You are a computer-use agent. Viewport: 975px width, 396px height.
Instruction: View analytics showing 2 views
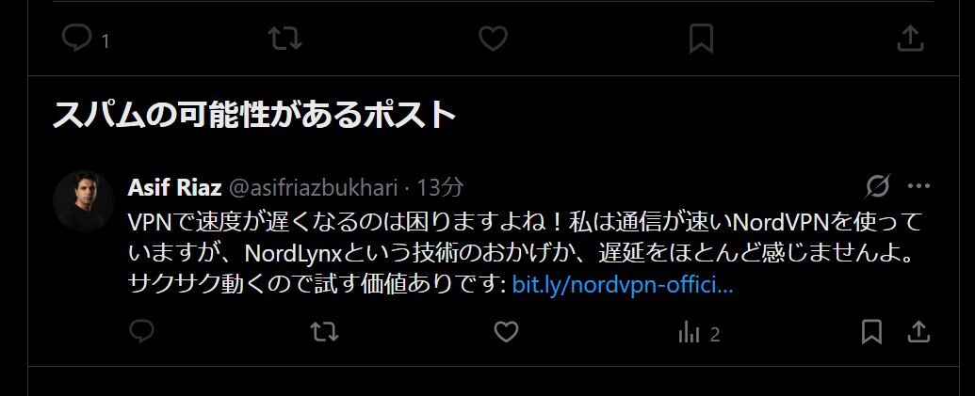[x=698, y=334]
